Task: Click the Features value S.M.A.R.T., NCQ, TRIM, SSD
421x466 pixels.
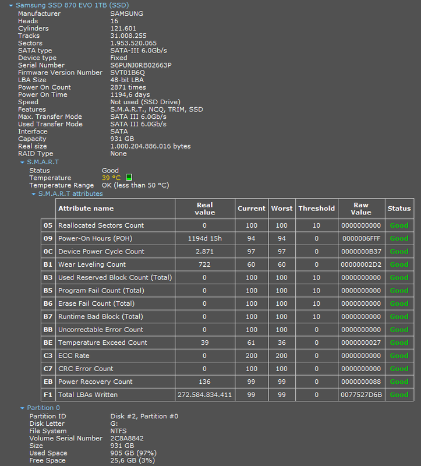Action: (157, 110)
